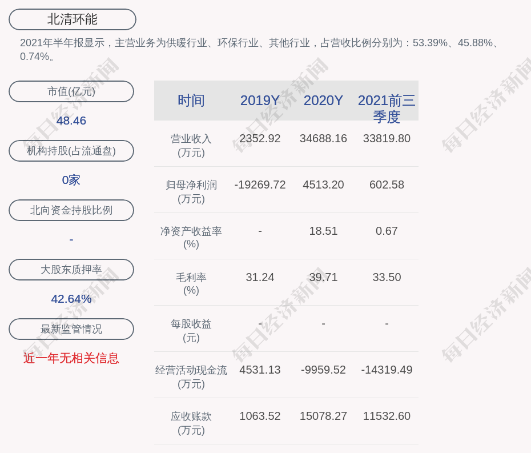Select the 2019Y column header
The image size is (531, 453).
(260, 101)
